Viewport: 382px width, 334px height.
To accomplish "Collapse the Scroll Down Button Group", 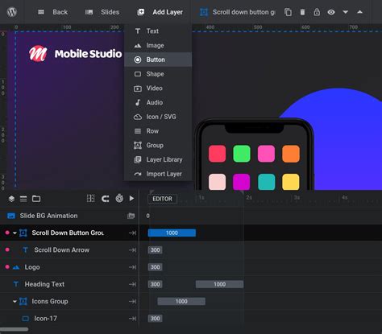I will coord(15,233).
